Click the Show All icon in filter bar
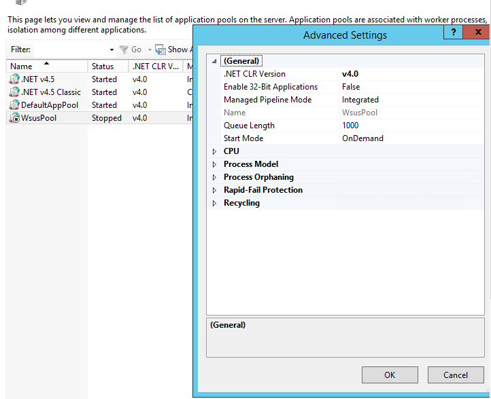The height and width of the screenshot is (399, 491). pos(160,50)
